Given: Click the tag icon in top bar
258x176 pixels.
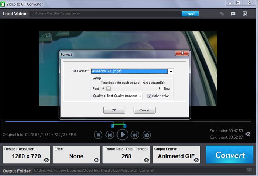Looking at the screenshot, I should coord(222,14).
